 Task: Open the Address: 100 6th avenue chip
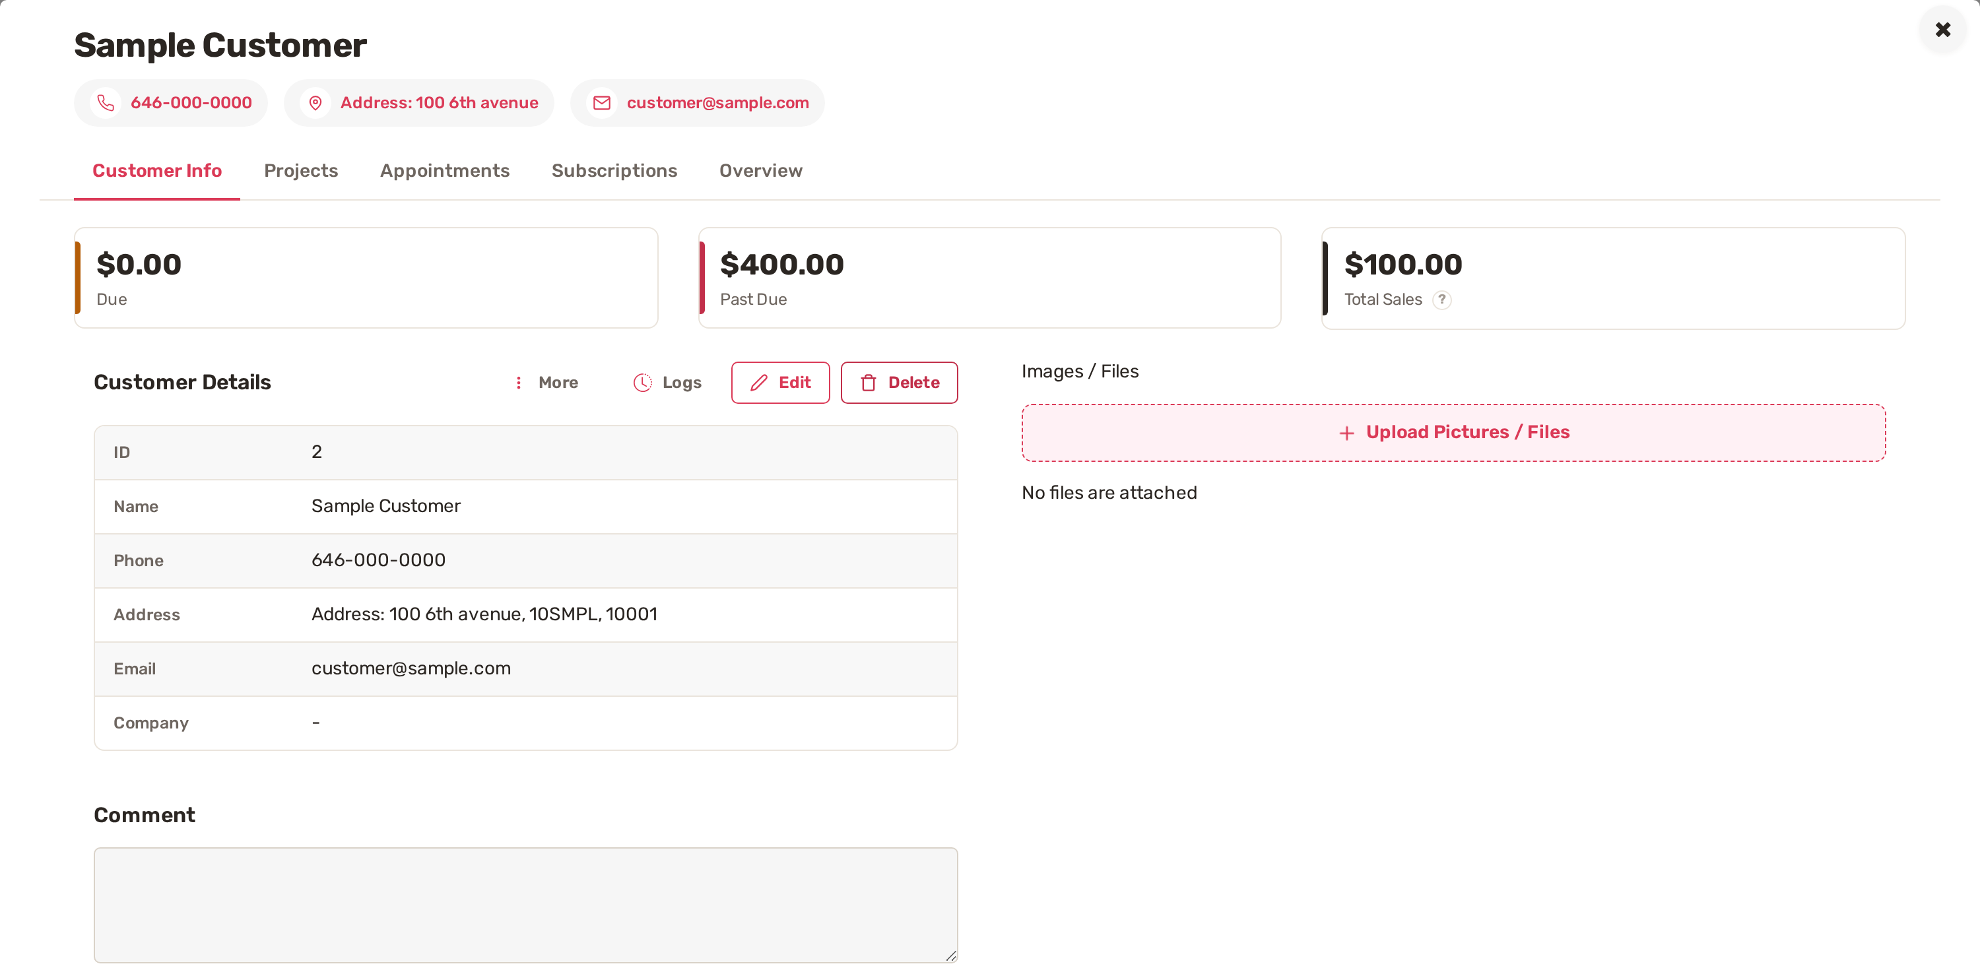[x=419, y=103]
